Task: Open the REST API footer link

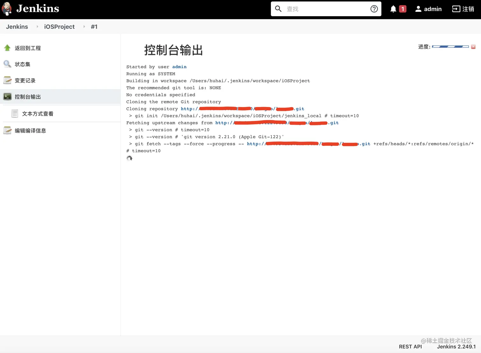Action: pos(410,347)
